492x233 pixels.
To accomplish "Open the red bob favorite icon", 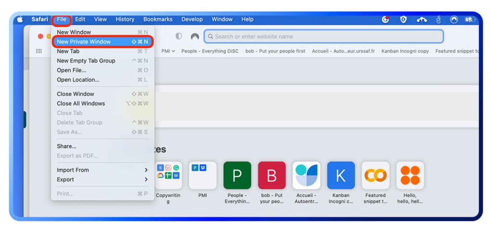I will (271, 175).
